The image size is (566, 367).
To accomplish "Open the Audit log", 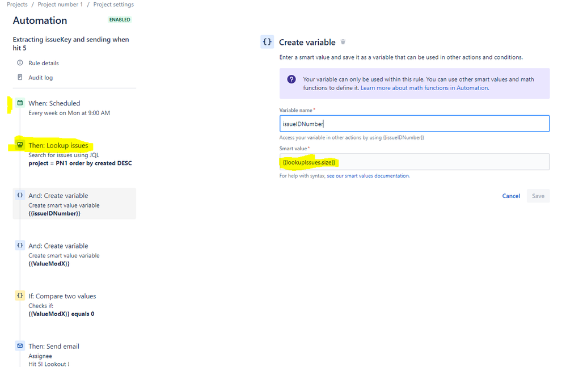I will pyautogui.click(x=40, y=78).
